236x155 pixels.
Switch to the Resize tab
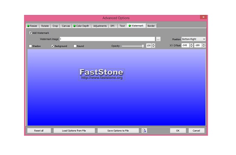pos(32,26)
